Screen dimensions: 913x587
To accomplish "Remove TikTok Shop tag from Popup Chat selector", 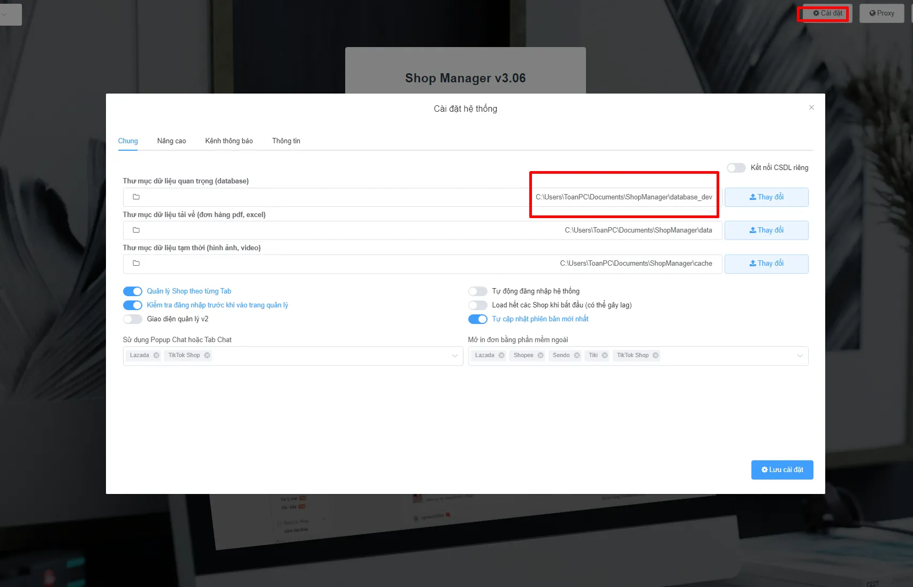I will coord(207,355).
